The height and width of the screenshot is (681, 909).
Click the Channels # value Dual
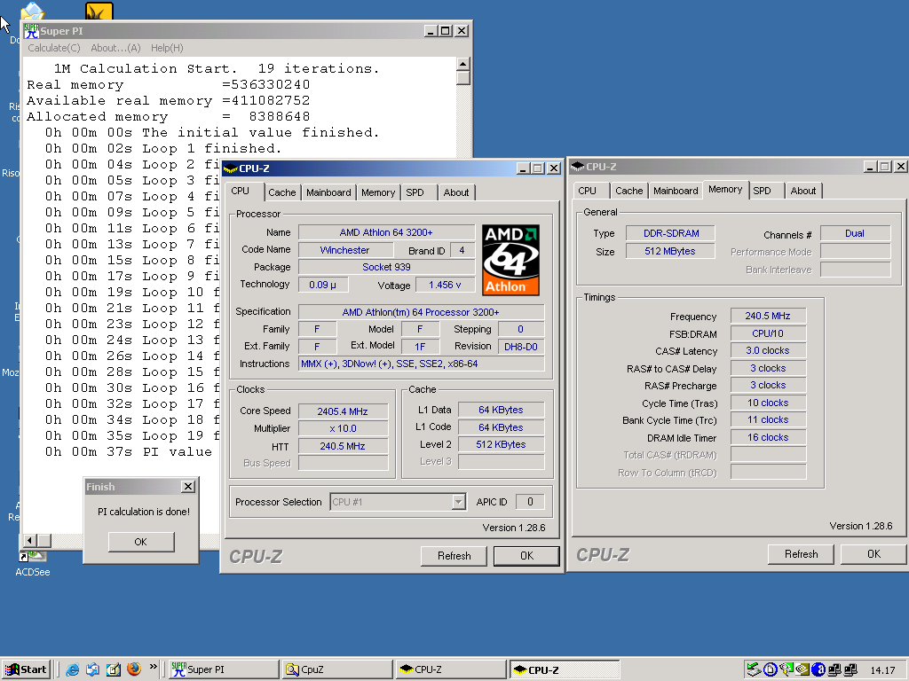pyautogui.click(x=855, y=233)
